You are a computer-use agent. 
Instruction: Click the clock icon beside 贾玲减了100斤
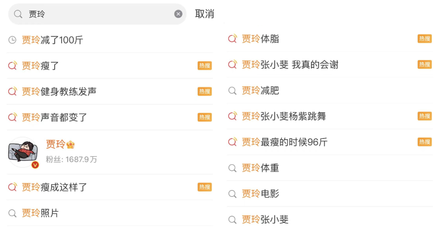pyautogui.click(x=13, y=40)
